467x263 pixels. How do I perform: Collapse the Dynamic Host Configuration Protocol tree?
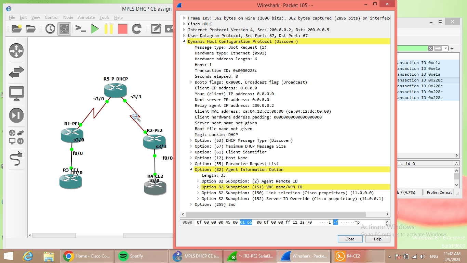click(184, 41)
